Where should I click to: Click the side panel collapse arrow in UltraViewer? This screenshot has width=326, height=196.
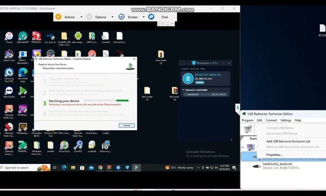[x=238, y=108]
